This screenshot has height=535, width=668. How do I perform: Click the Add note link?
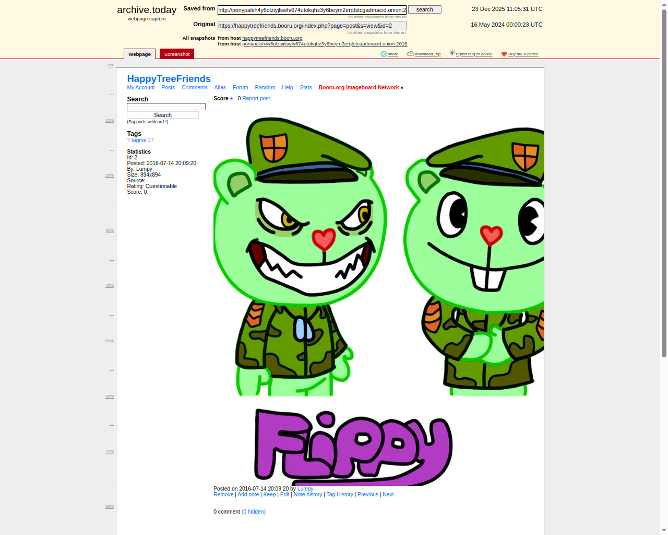coord(248,495)
